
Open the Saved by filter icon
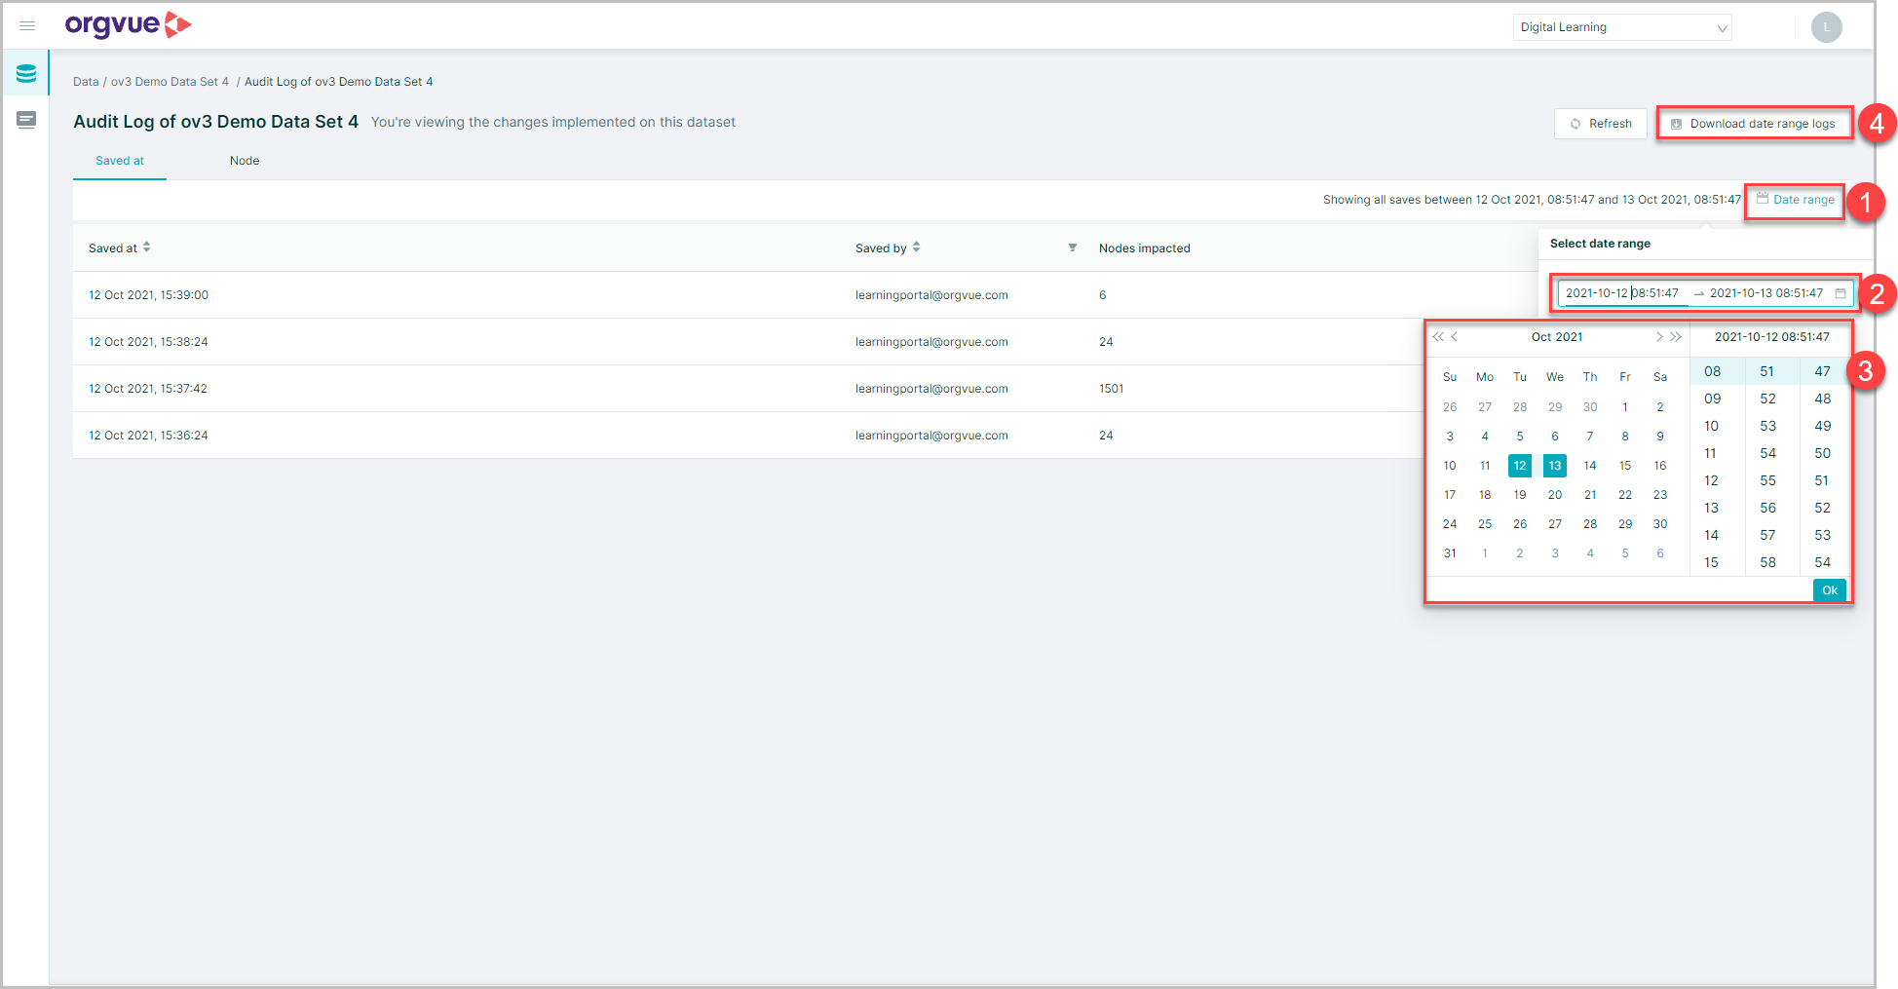[1072, 247]
